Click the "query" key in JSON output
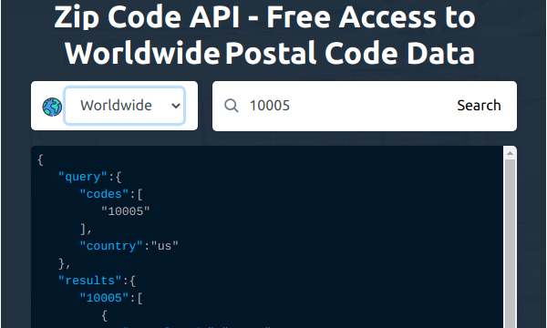The height and width of the screenshot is (328, 547). click(x=83, y=177)
